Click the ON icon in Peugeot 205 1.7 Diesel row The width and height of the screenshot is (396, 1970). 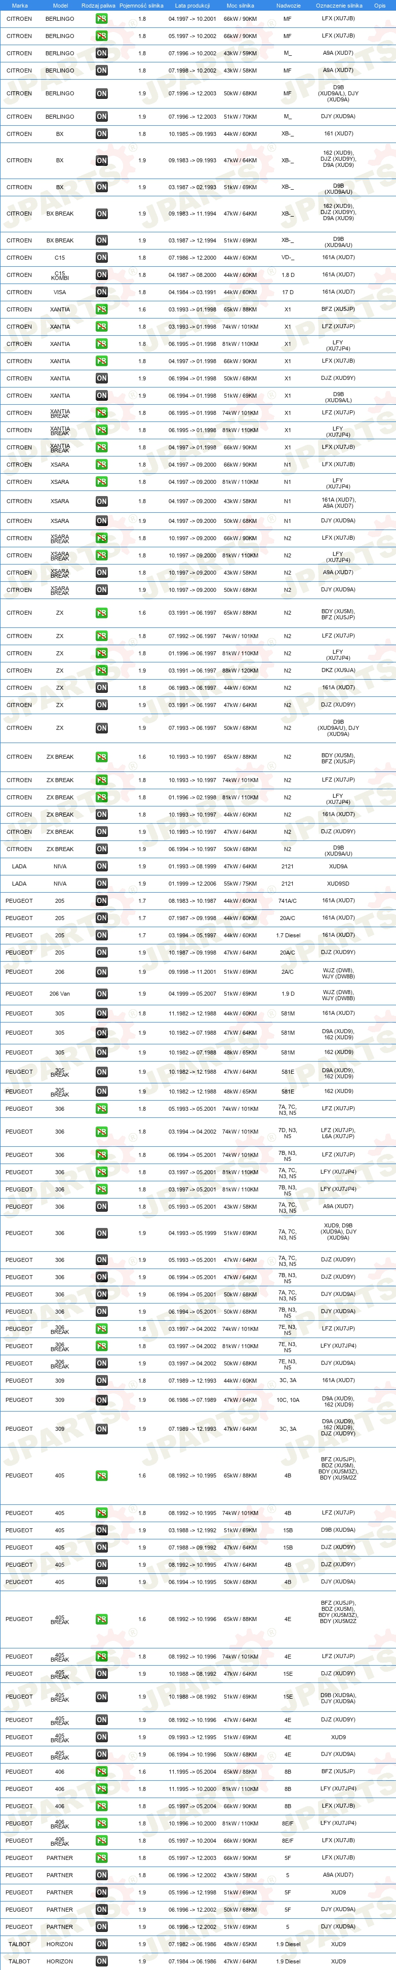(x=101, y=935)
